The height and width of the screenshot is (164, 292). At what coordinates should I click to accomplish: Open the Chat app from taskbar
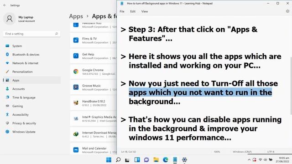(x=146, y=159)
